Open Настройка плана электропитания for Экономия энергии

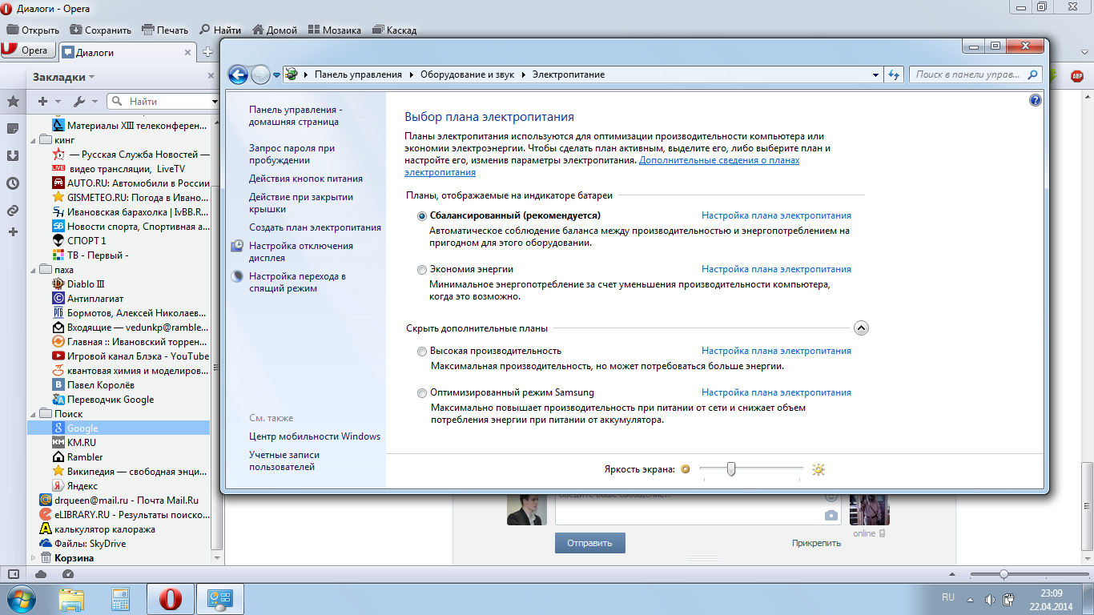point(776,270)
